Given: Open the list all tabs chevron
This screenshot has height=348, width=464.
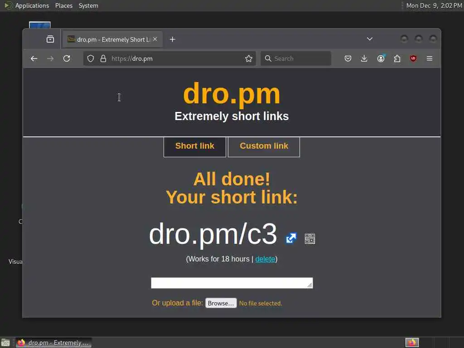Looking at the screenshot, I should [370, 39].
